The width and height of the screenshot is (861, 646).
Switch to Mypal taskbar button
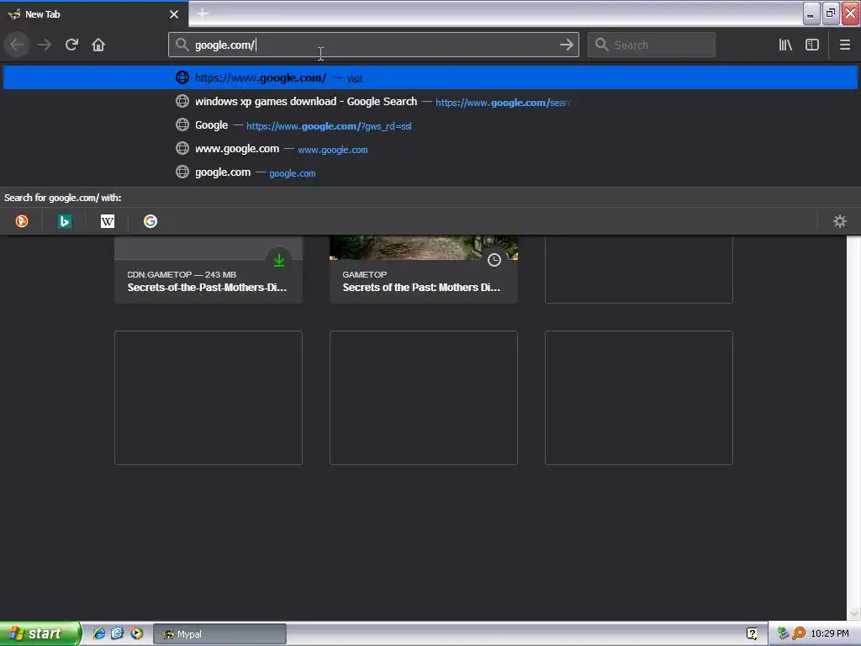pos(219,634)
